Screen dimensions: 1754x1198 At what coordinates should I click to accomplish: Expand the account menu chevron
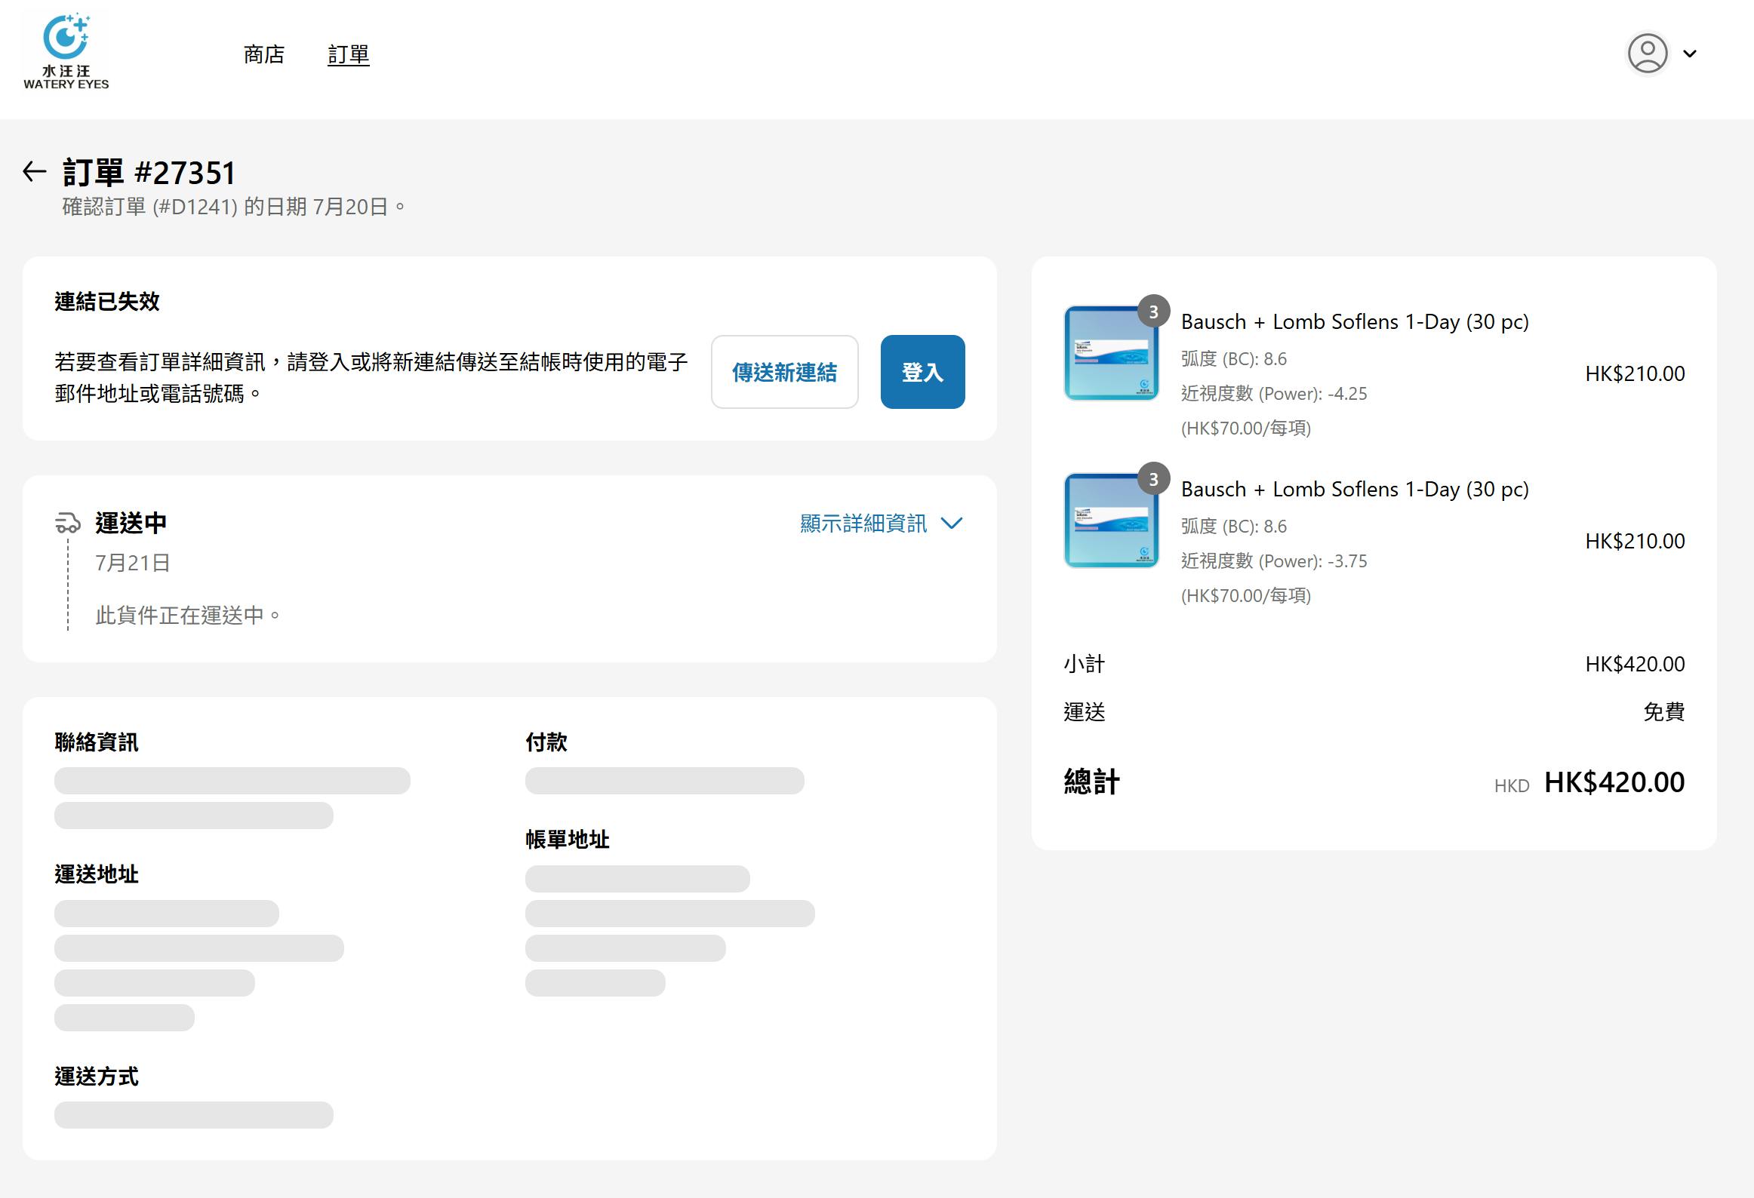click(1690, 54)
